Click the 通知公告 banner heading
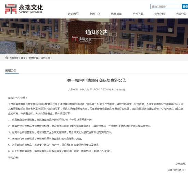 (x=97, y=32)
